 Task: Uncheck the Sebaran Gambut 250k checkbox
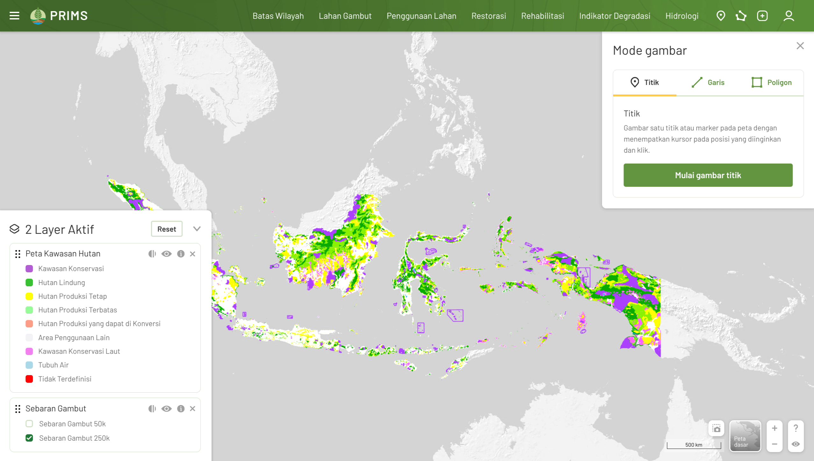(29, 438)
